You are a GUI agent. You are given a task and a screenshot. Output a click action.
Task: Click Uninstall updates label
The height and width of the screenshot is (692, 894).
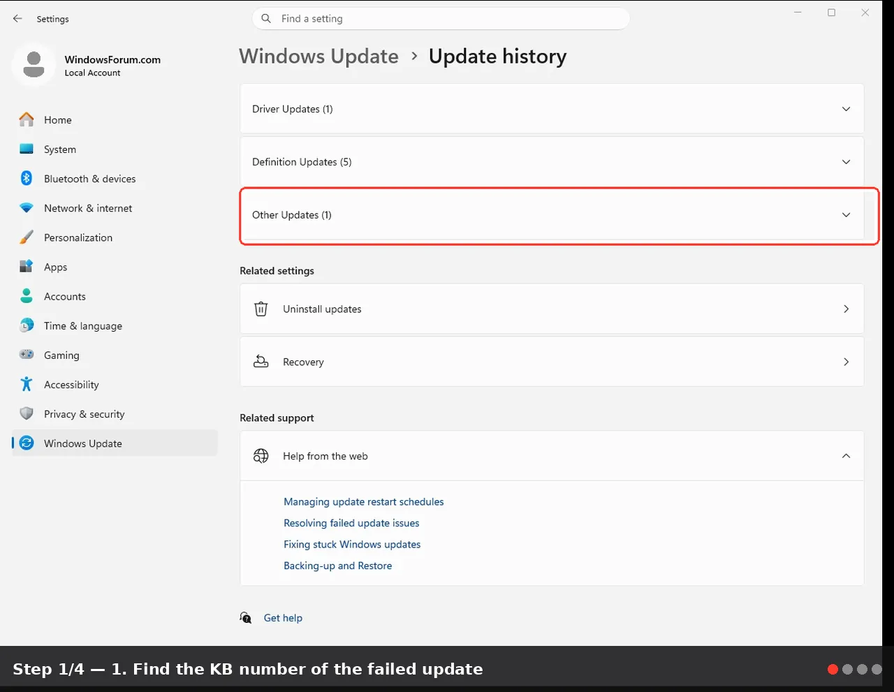coord(322,309)
